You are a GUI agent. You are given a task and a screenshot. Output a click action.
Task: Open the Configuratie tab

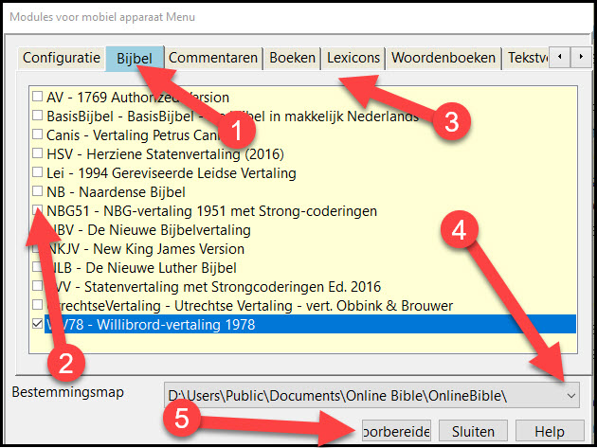pyautogui.click(x=62, y=58)
